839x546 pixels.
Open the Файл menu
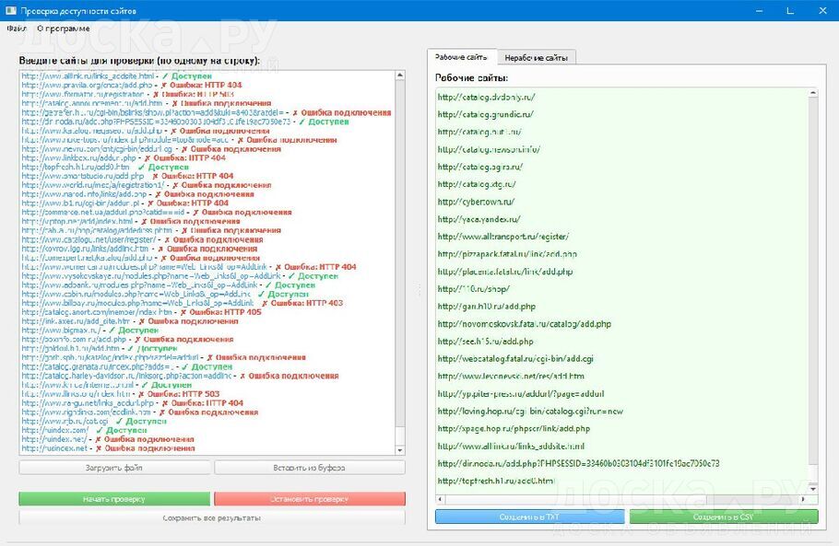pyautogui.click(x=16, y=29)
